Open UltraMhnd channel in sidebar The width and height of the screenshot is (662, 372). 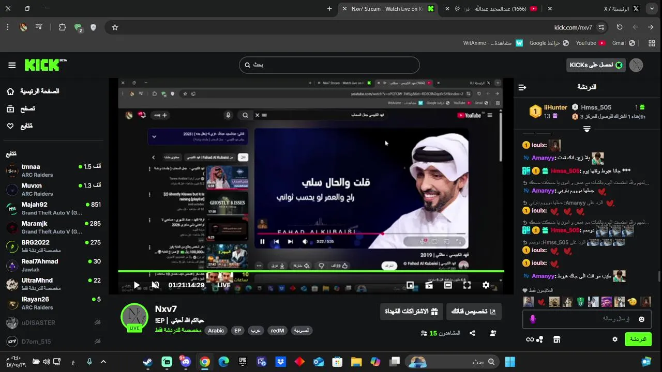[53, 285]
